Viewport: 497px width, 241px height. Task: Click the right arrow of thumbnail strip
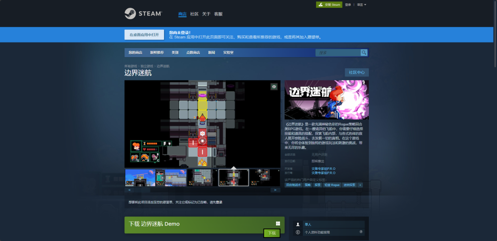[x=276, y=190]
